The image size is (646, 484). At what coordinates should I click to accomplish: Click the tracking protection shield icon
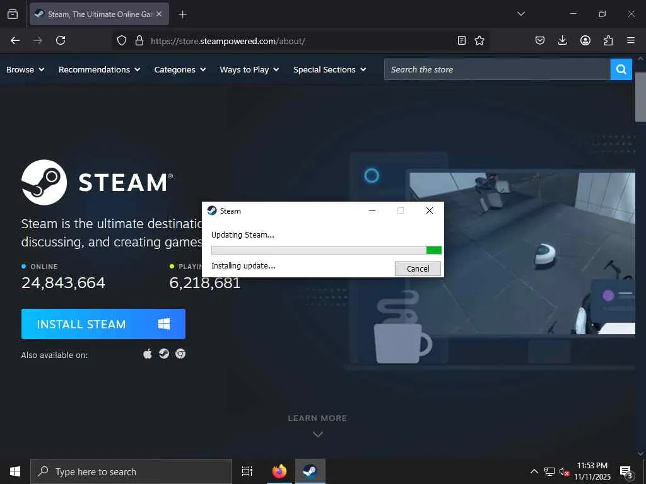(122, 40)
